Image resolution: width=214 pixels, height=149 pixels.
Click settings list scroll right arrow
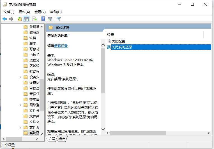click(x=209, y=133)
